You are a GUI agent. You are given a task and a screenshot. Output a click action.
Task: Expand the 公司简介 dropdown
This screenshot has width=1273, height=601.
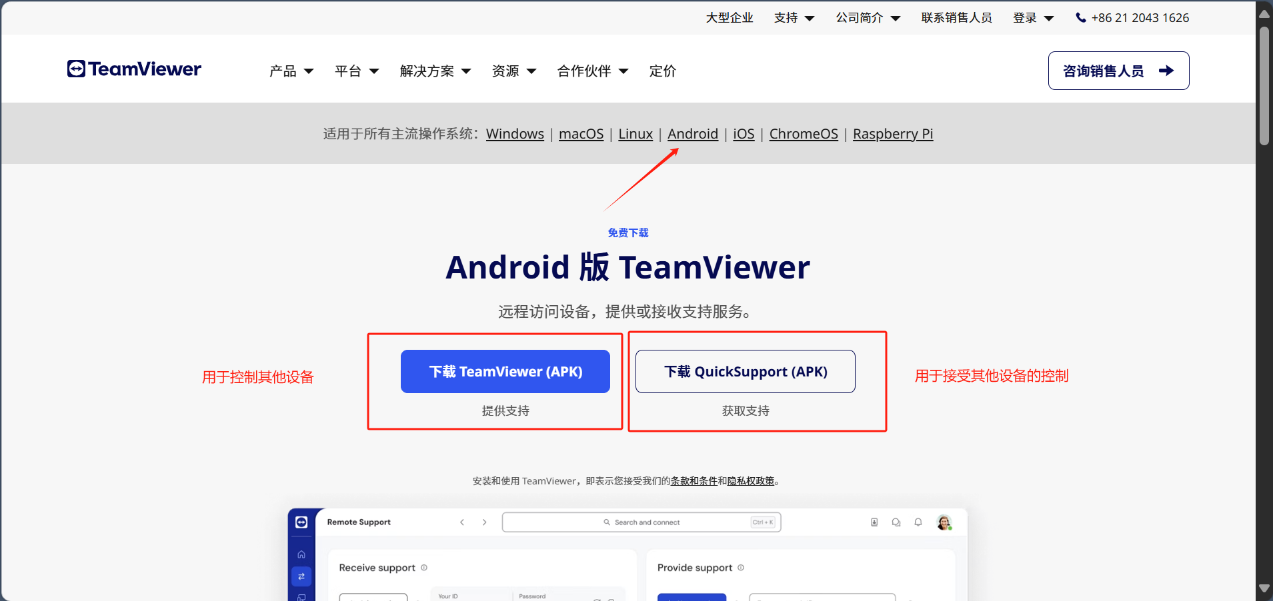click(x=868, y=18)
